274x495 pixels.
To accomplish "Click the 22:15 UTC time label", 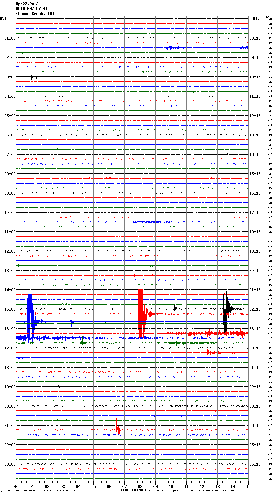I will (x=255, y=309).
